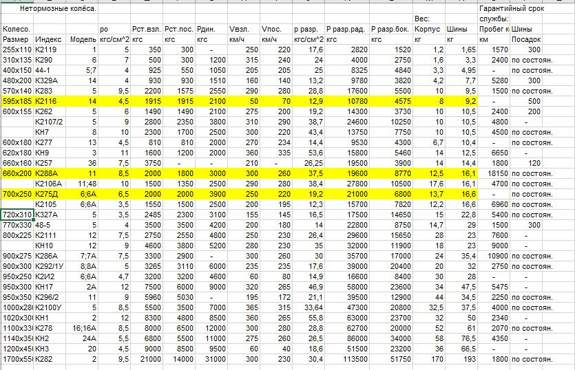Click the 595x185 wheel size cell
The image size is (575, 370).
coord(17,101)
